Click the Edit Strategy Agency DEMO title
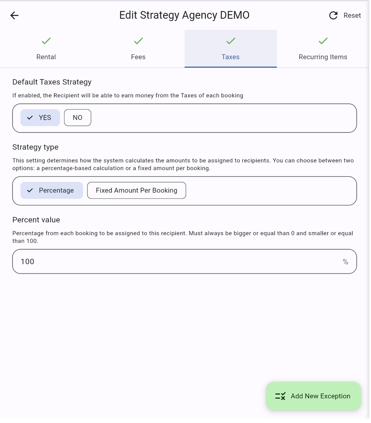Screen dimensions: 371x423 [x=184, y=15]
